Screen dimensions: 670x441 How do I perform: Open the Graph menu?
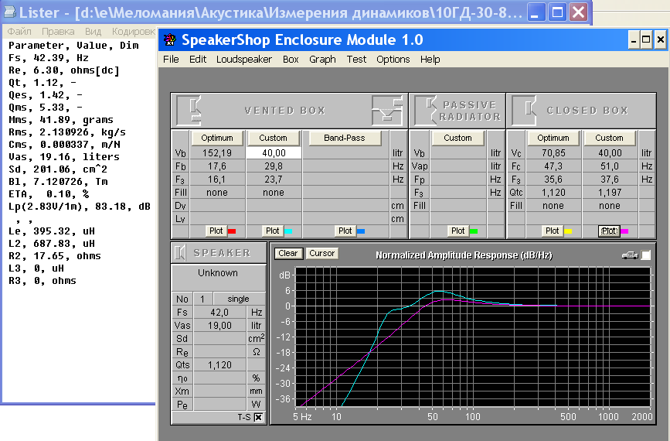(322, 60)
